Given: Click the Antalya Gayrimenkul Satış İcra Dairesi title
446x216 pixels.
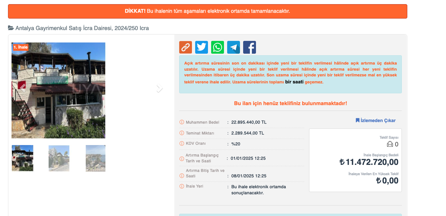Looking at the screenshot, I should 82,28.
